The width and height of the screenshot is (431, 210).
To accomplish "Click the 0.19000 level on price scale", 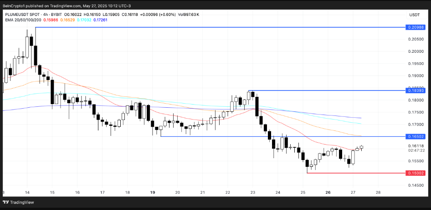I will 416,75.
